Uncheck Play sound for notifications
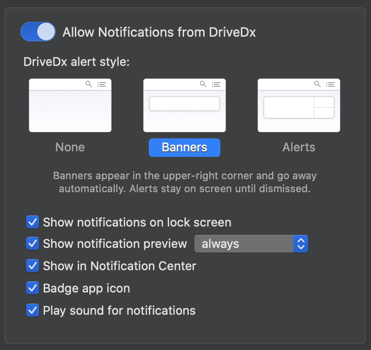The height and width of the screenshot is (350, 371). (x=33, y=310)
